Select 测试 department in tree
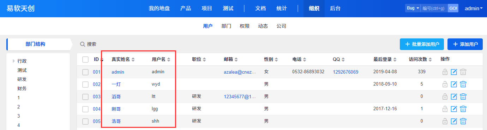This screenshot has width=487, height=130. pos(22,70)
